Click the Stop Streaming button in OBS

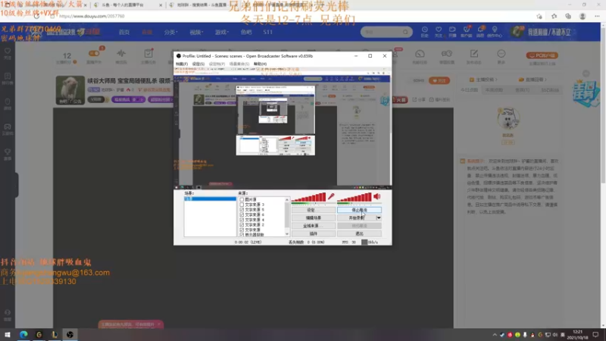(x=359, y=210)
